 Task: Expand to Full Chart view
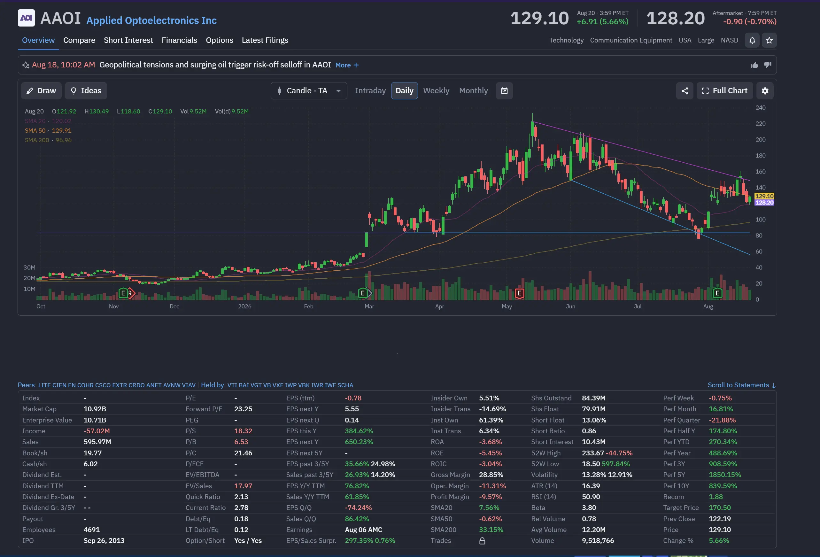pyautogui.click(x=724, y=91)
